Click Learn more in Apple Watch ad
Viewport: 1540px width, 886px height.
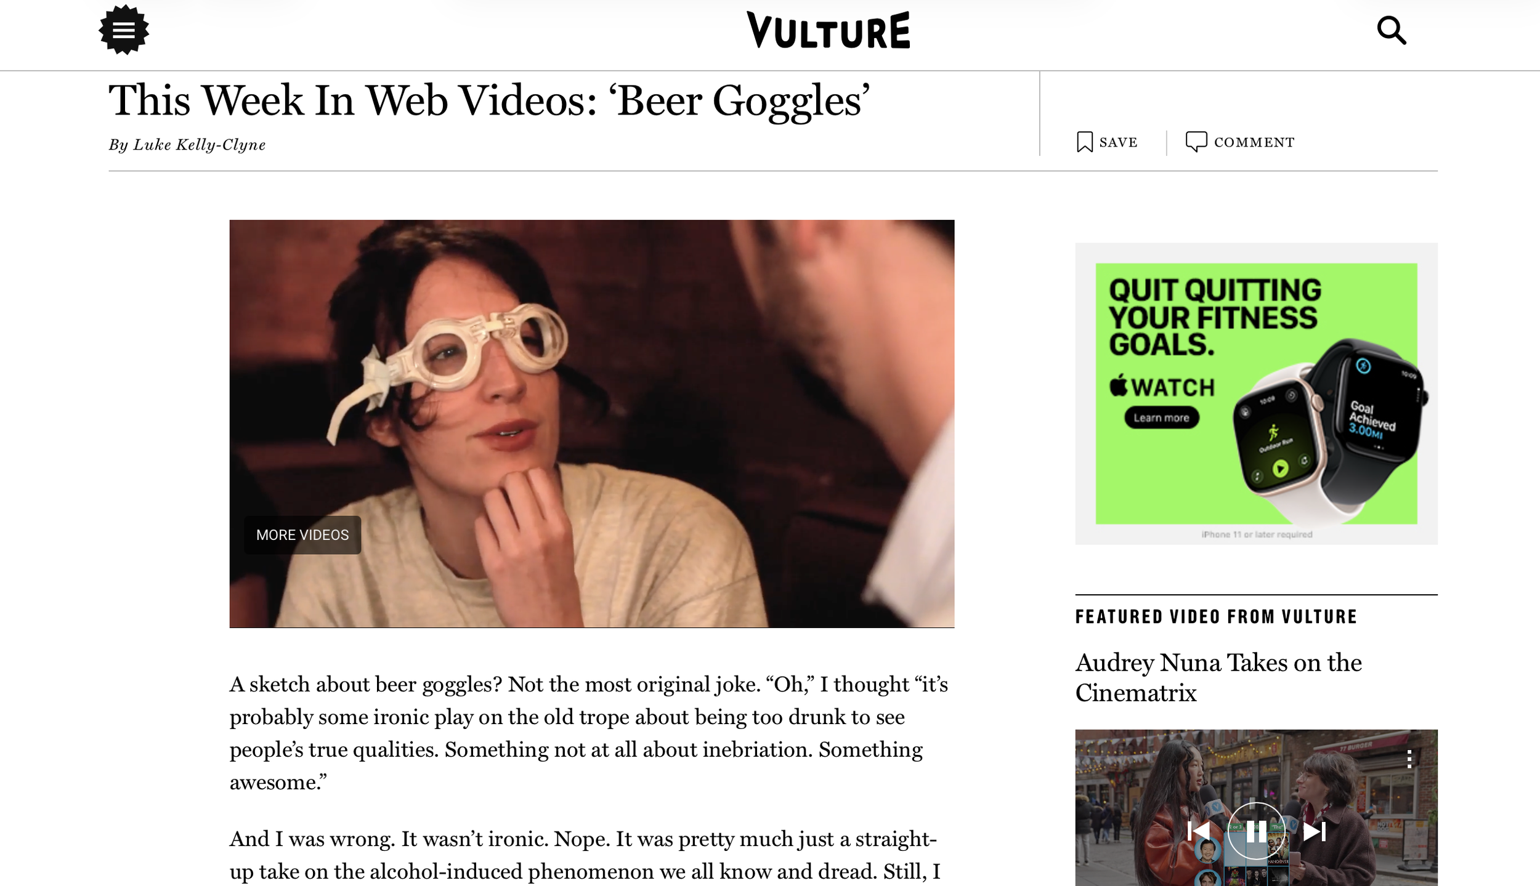[x=1162, y=417]
